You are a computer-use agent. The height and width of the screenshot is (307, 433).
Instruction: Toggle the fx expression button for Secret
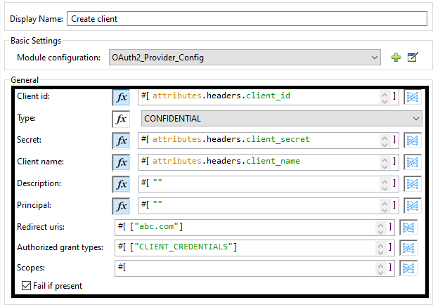click(x=121, y=141)
